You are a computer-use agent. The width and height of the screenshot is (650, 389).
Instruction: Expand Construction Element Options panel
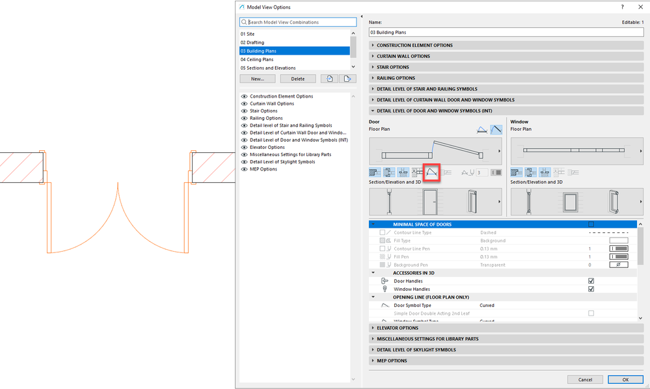coord(506,45)
